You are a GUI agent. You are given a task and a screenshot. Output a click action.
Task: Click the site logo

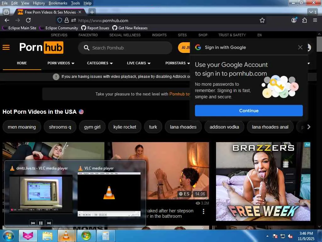click(41, 48)
